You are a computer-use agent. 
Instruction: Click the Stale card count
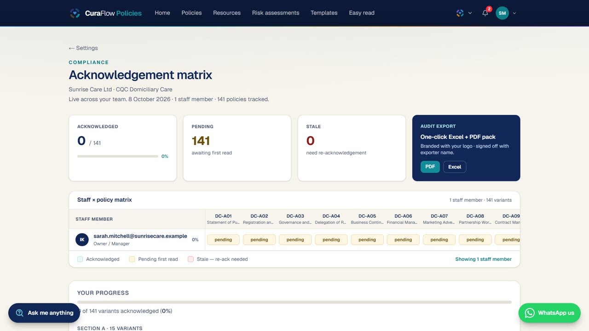[x=311, y=141]
